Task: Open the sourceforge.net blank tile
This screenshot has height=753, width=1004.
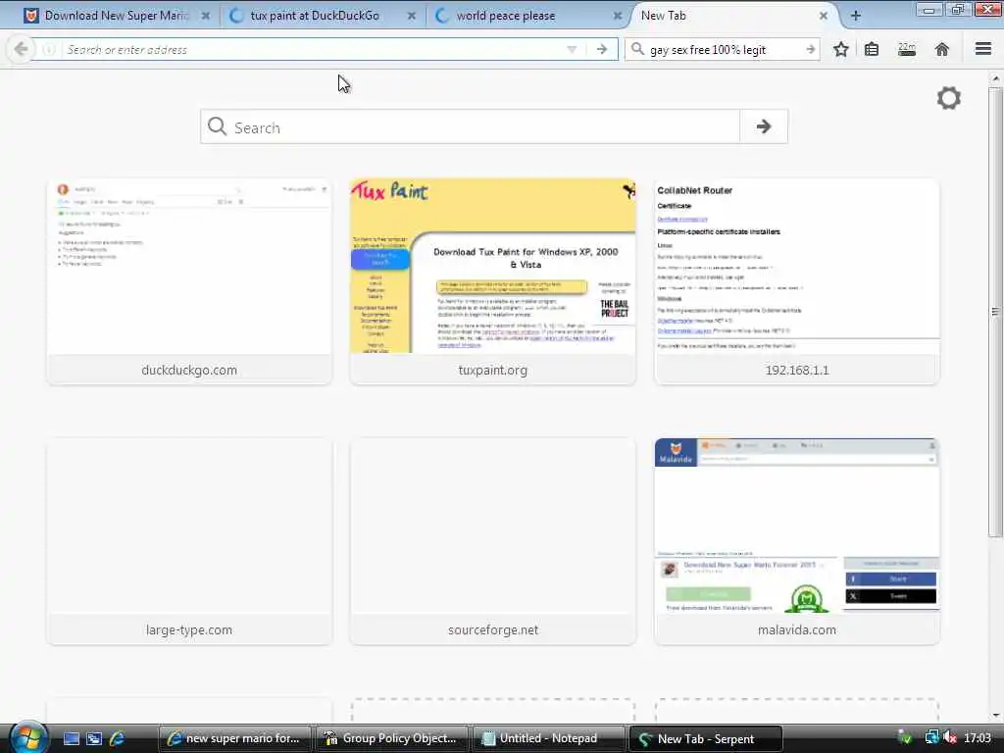Action: pyautogui.click(x=493, y=527)
